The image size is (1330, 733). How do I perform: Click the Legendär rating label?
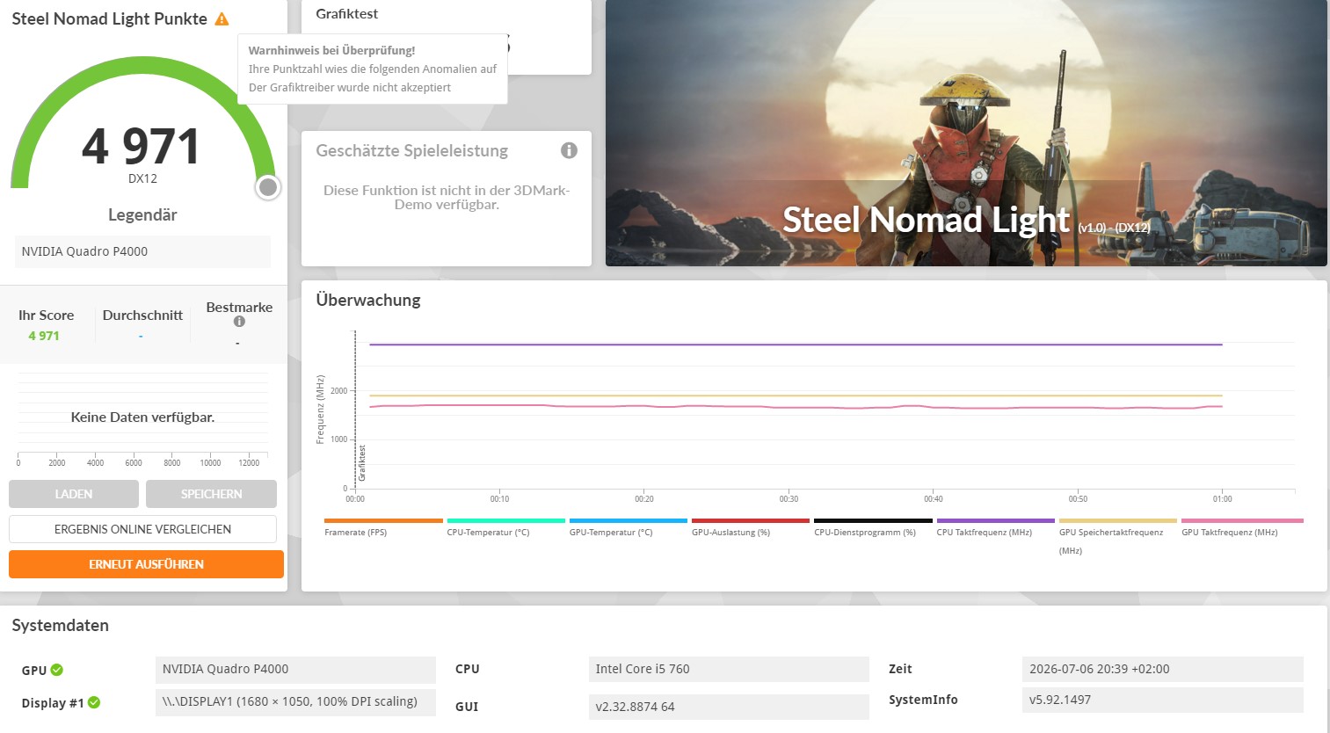(x=142, y=215)
